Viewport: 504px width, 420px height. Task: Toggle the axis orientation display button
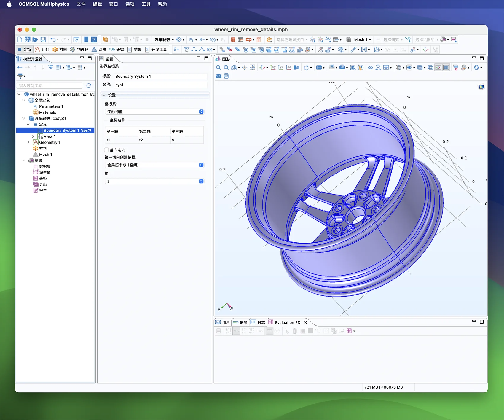coord(438,68)
